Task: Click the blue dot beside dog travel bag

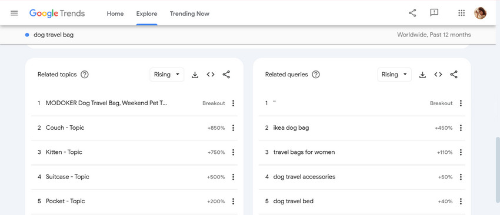Action: click(27, 35)
